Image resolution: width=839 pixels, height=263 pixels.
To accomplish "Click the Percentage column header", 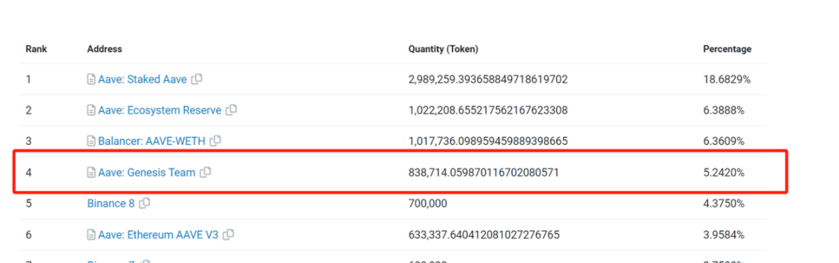I will [x=727, y=49].
